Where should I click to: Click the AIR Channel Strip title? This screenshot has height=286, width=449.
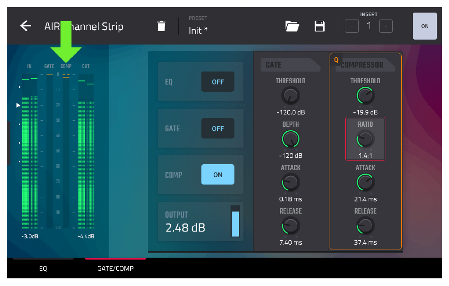click(83, 27)
